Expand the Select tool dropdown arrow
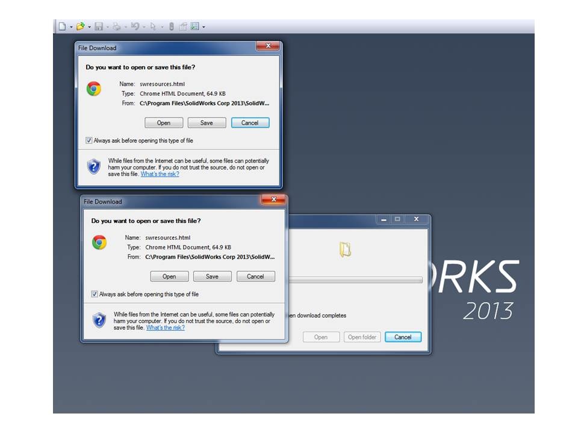578x434 pixels. tap(162, 27)
